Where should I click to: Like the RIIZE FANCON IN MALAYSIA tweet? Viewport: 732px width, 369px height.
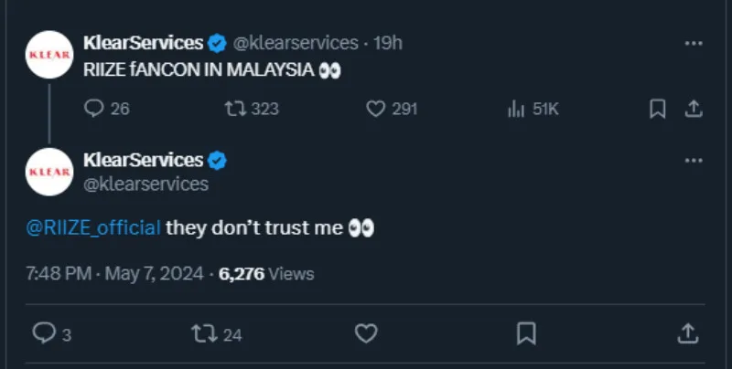375,109
